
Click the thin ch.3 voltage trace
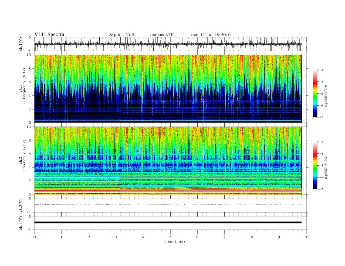tap(168, 205)
